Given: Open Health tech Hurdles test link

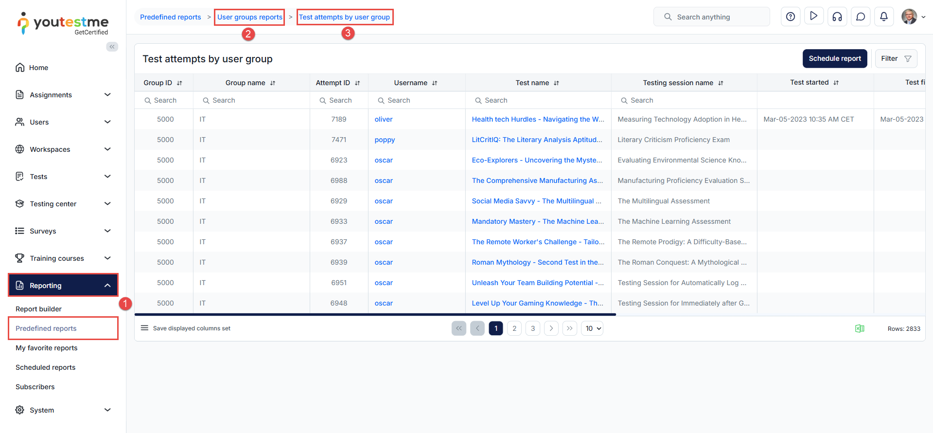Looking at the screenshot, I should (538, 119).
